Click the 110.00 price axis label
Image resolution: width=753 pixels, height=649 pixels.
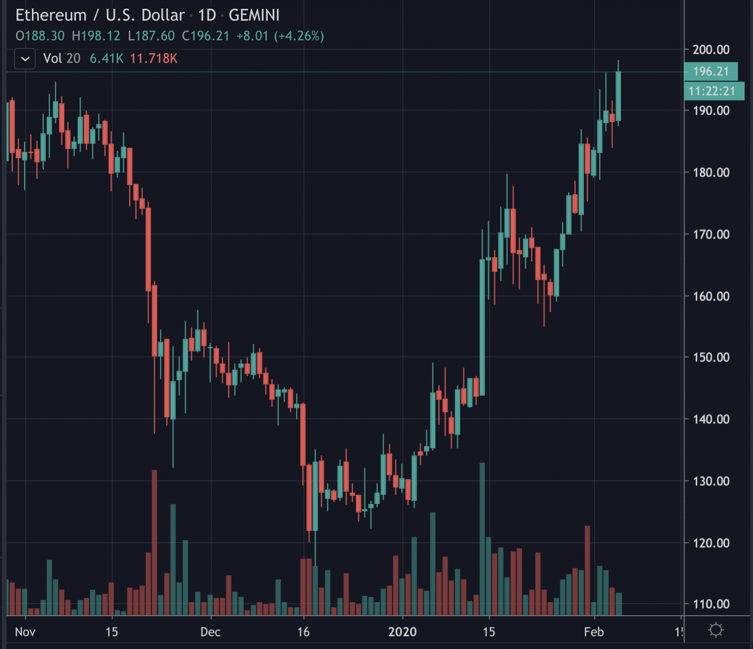click(711, 604)
